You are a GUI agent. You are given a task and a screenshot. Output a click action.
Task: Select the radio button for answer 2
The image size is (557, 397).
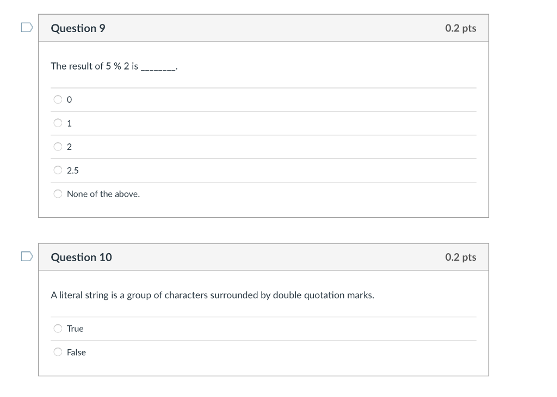click(x=58, y=146)
